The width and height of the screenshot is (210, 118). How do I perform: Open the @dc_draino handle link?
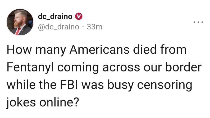(x=58, y=27)
